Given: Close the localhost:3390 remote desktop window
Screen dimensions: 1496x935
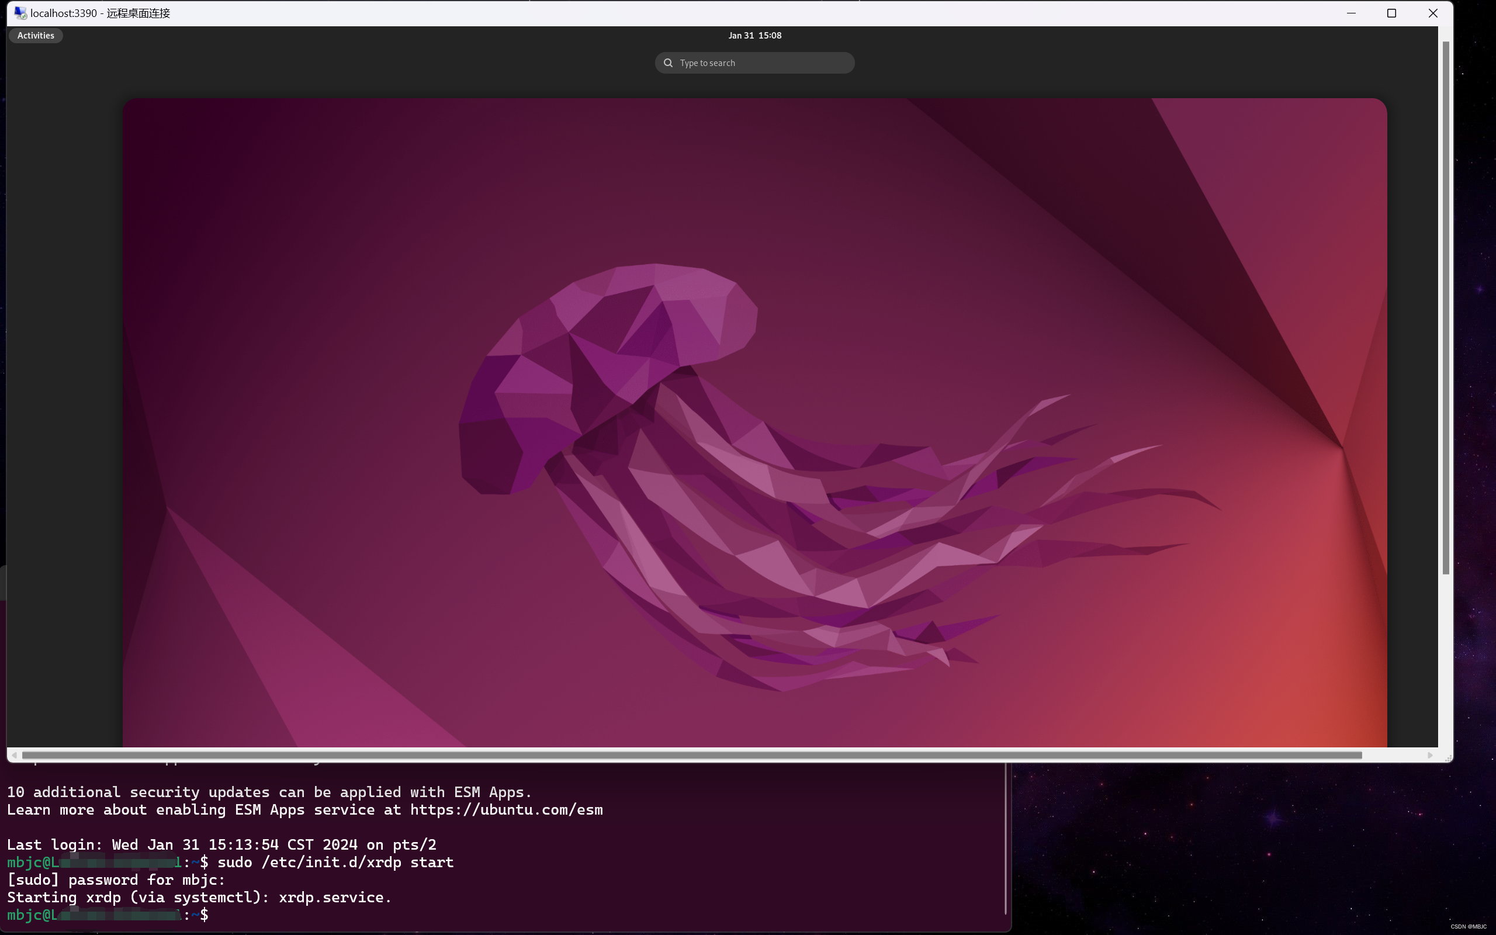Looking at the screenshot, I should (1432, 13).
